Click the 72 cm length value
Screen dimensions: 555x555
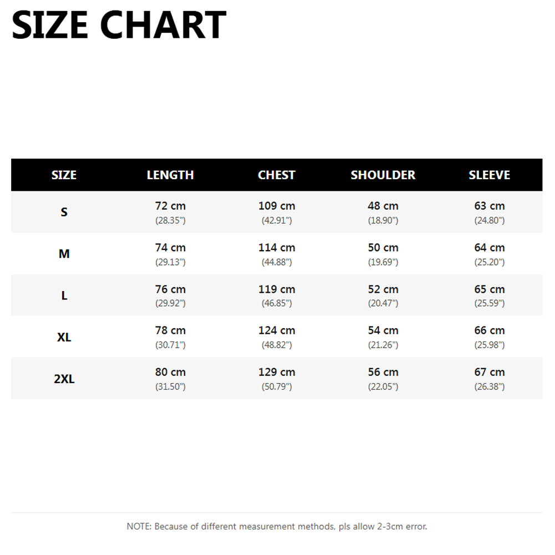point(170,206)
